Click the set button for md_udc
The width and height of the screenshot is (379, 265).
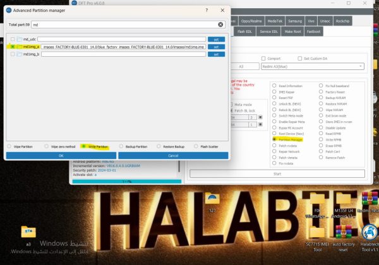216,39
